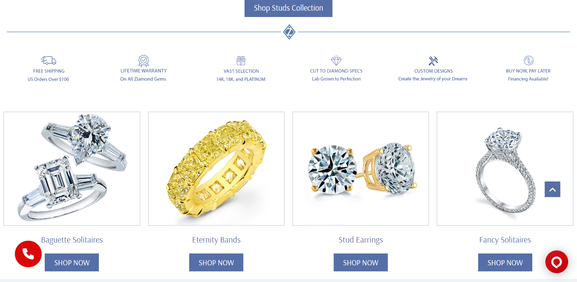
Task: Click the scroll-to-top chevron button
Action: tap(552, 189)
